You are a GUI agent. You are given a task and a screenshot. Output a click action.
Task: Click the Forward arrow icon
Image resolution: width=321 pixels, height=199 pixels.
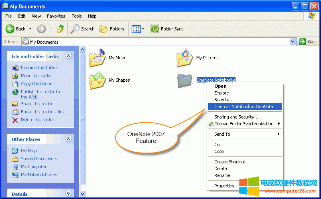pyautogui.click(x=41, y=29)
